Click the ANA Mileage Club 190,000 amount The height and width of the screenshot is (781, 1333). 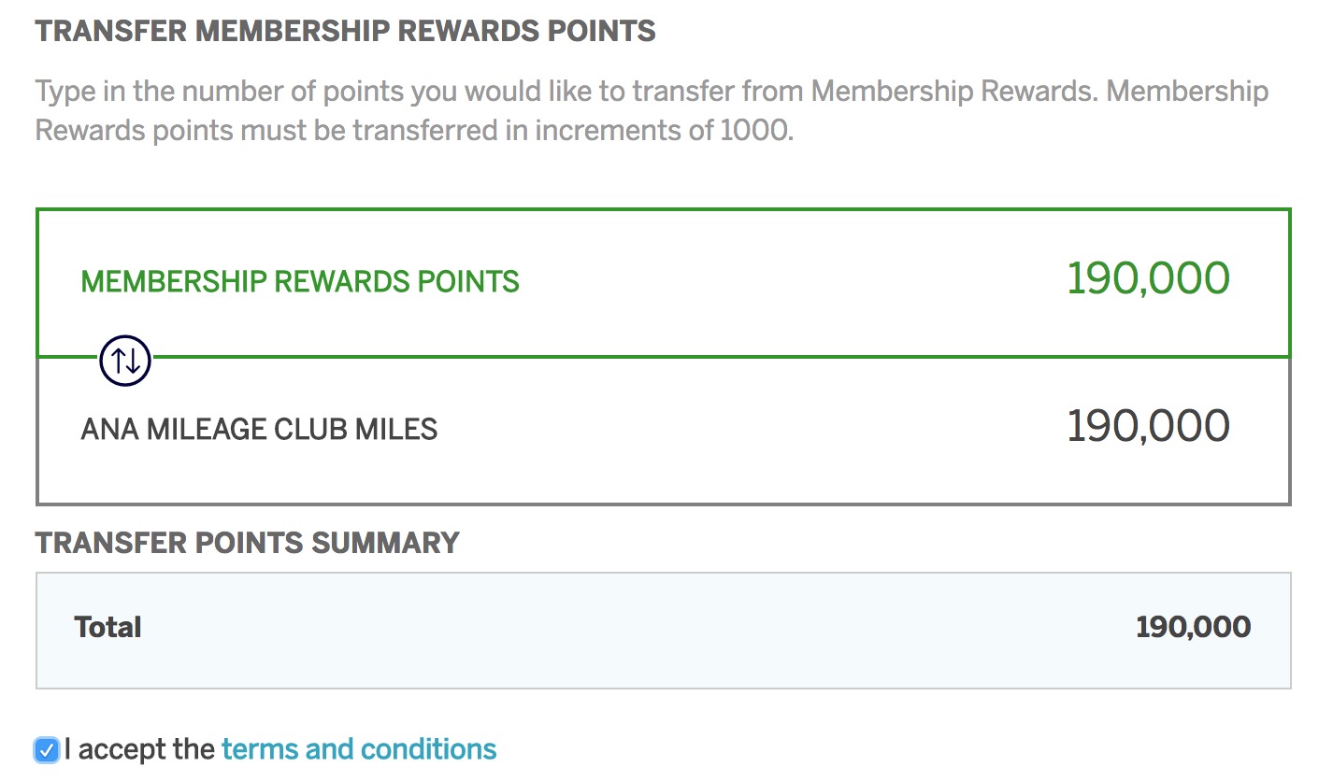(1148, 427)
